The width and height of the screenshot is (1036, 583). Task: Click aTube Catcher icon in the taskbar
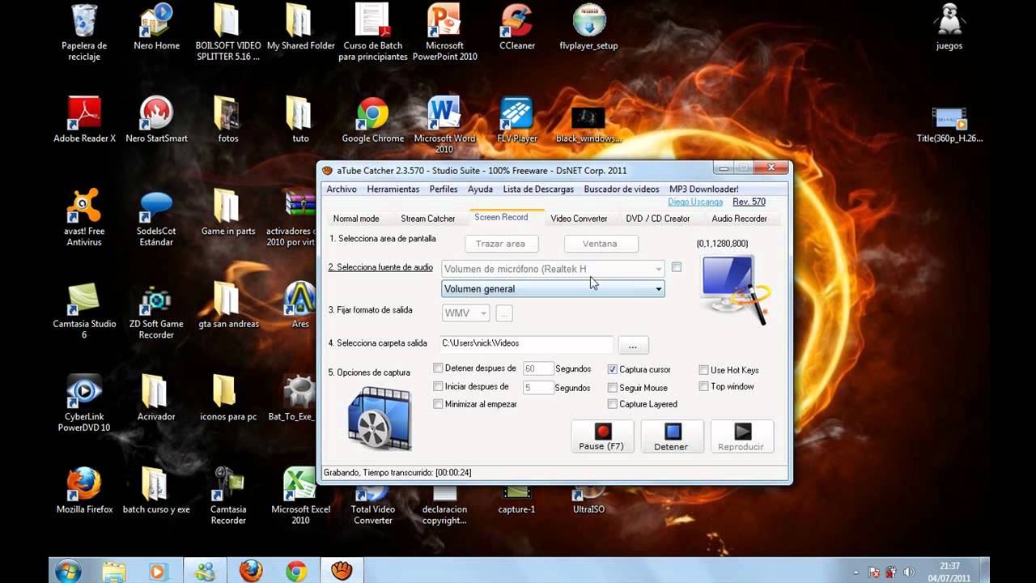342,571
